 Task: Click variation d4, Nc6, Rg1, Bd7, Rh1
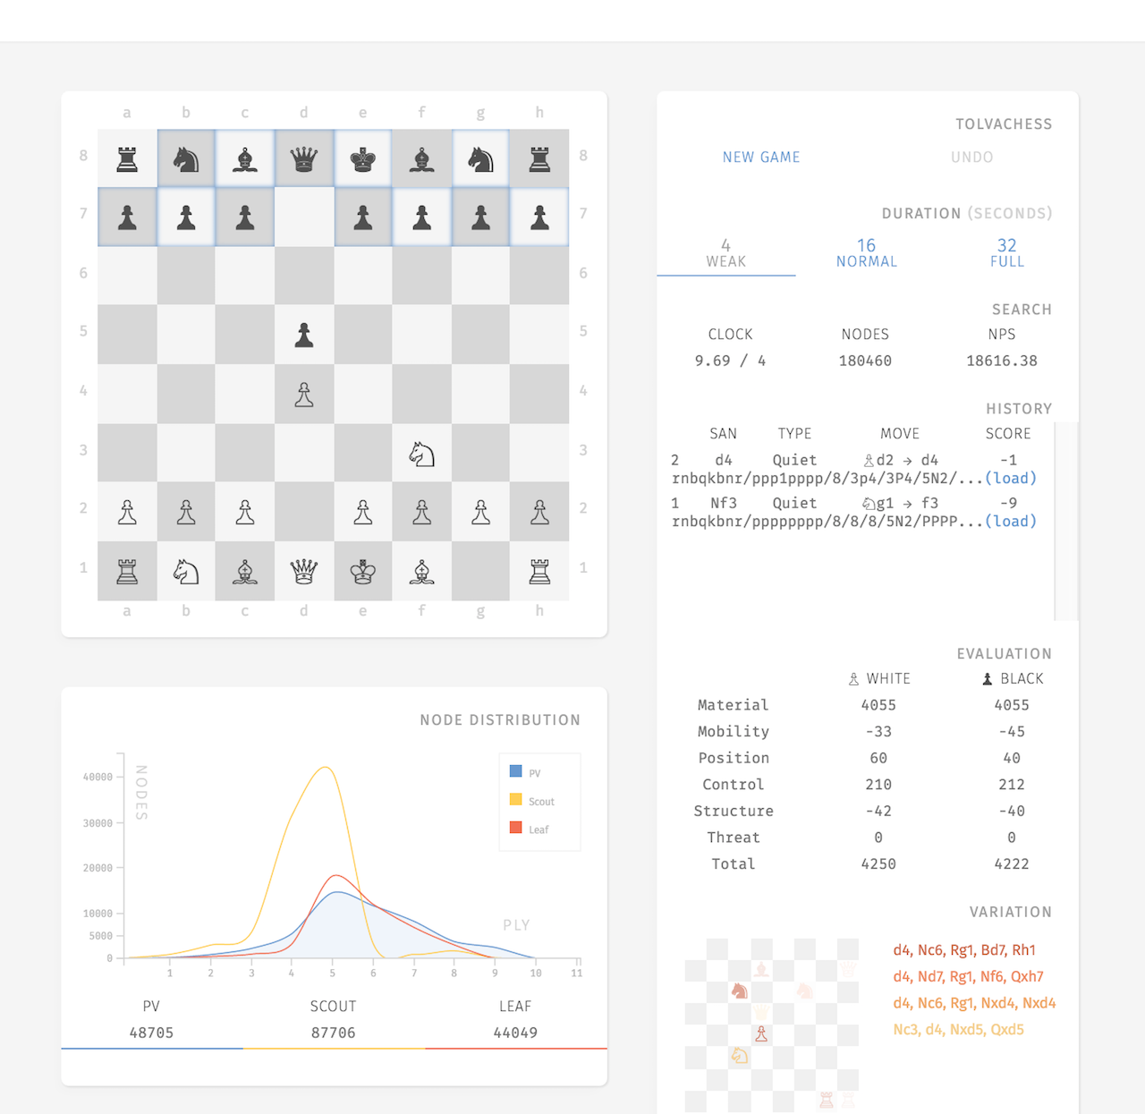pyautogui.click(x=964, y=950)
